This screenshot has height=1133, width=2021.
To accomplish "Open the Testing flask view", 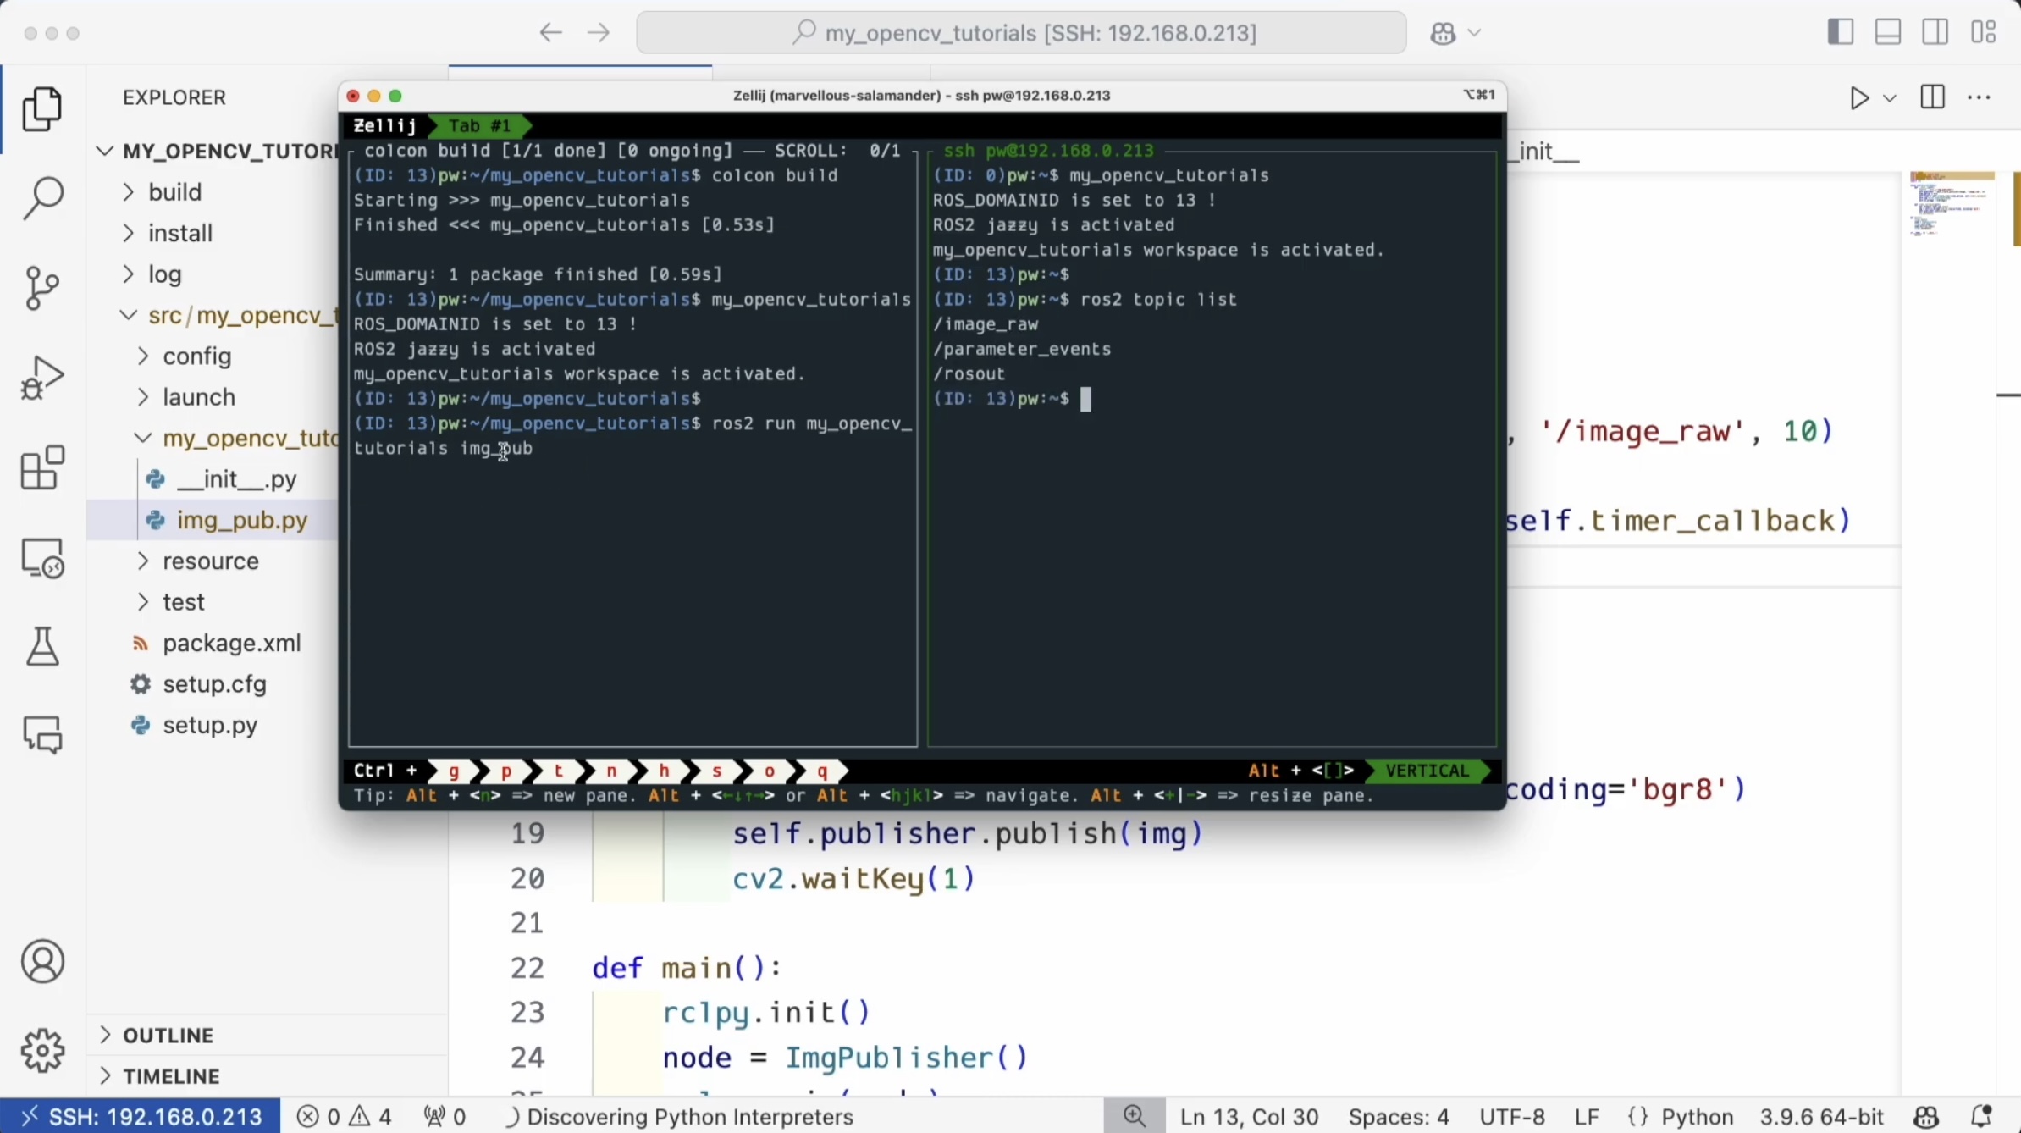I will pos(42,647).
